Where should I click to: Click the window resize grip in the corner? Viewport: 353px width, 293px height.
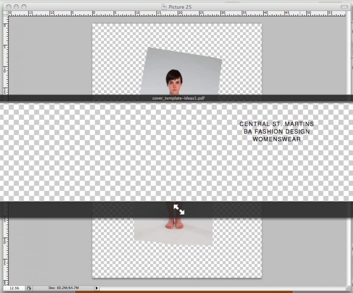pos(348,288)
